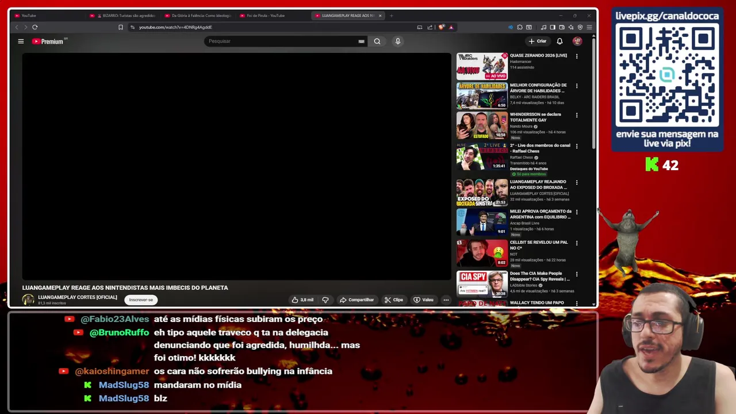
Task: Open WHINDERSSON se declara thumbnail
Action: pos(482,125)
